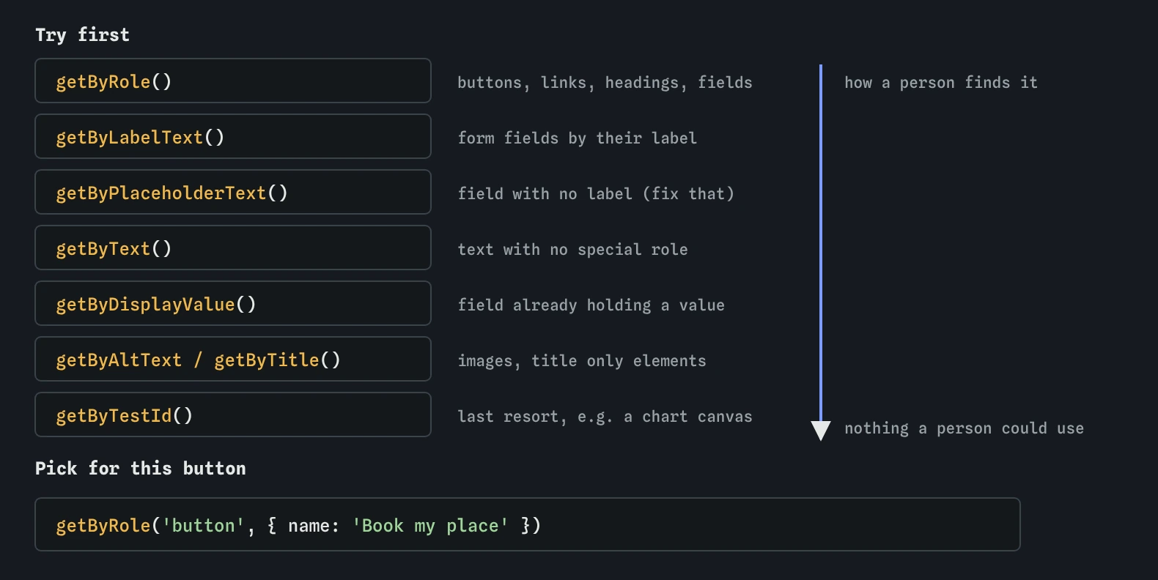This screenshot has height=580, width=1158.
Task: Select the getByAltText / getByTitle() box
Action: [233, 359]
